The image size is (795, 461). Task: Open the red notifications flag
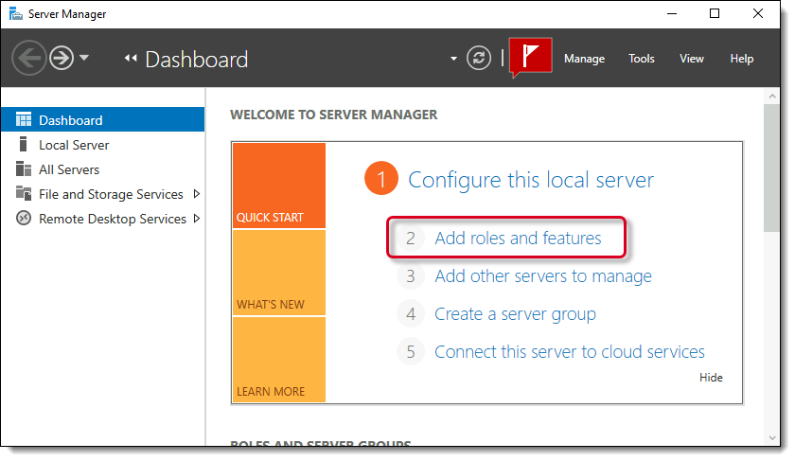[x=530, y=57]
